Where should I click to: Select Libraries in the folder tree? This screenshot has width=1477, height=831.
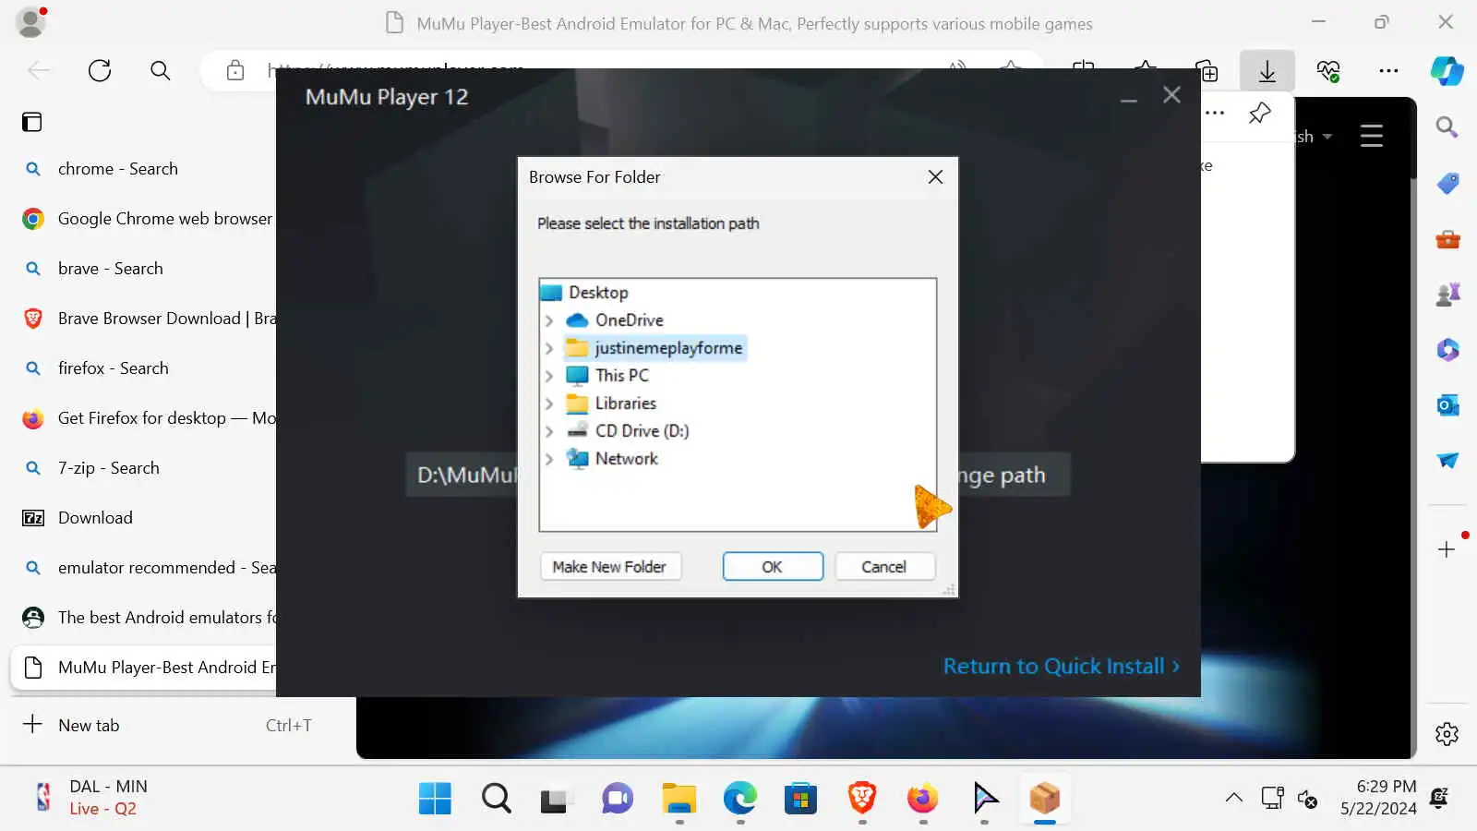(x=625, y=403)
